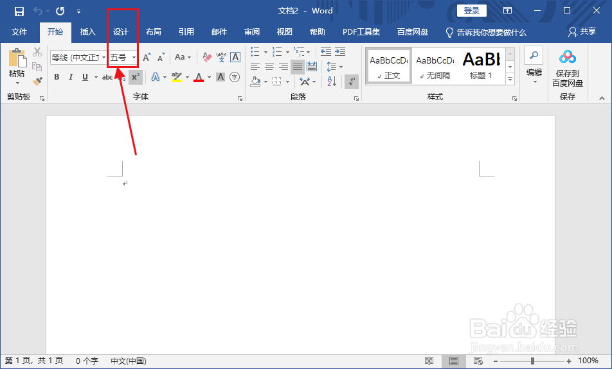This screenshot has height=369, width=612.
Task: Open the Paragraph dialog launcher
Action: pos(356,99)
